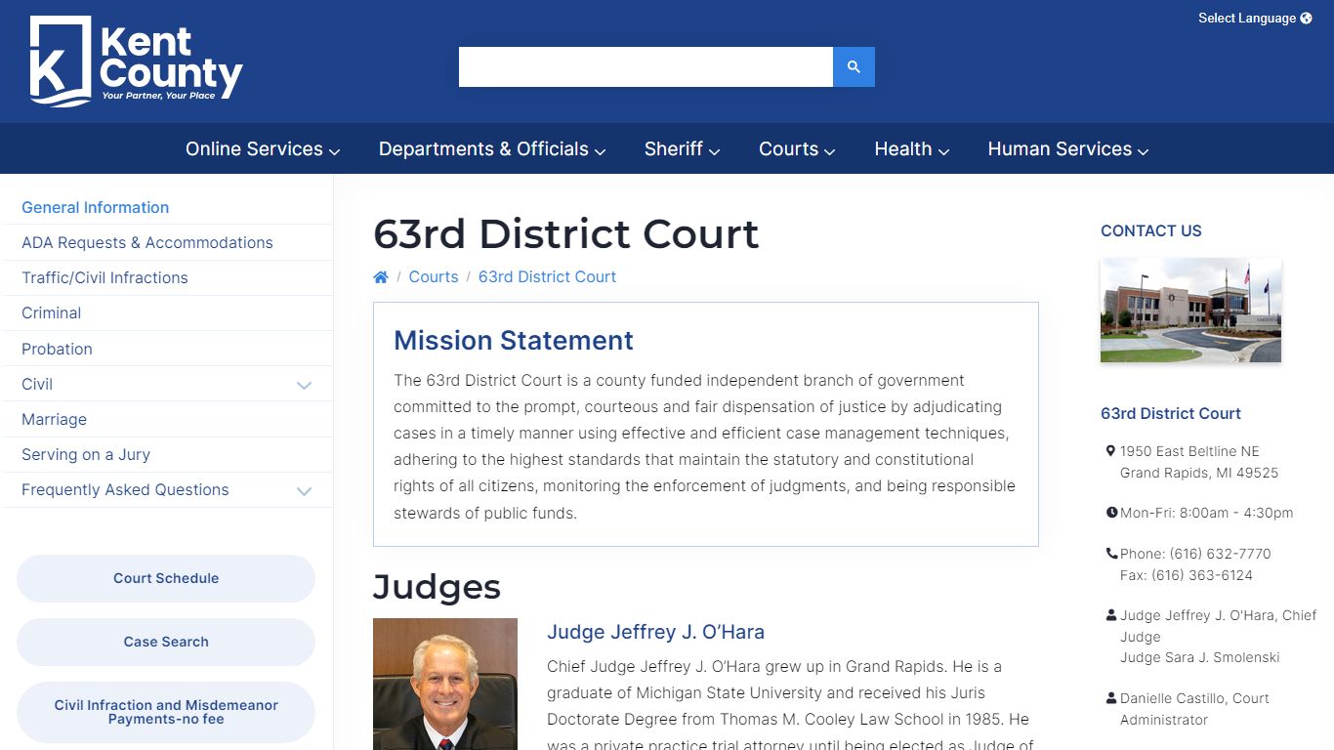
Task: Expand the Sheriff menu
Action: tap(682, 148)
